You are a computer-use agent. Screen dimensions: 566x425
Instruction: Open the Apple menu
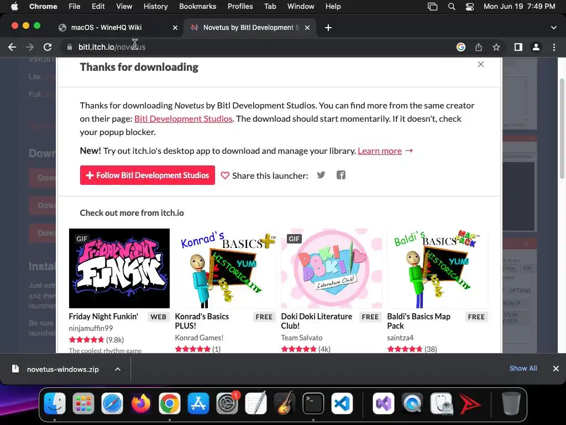14,7
